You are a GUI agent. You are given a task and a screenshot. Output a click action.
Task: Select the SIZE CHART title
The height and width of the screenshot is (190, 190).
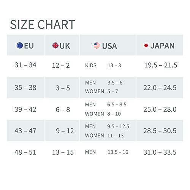click(x=43, y=24)
